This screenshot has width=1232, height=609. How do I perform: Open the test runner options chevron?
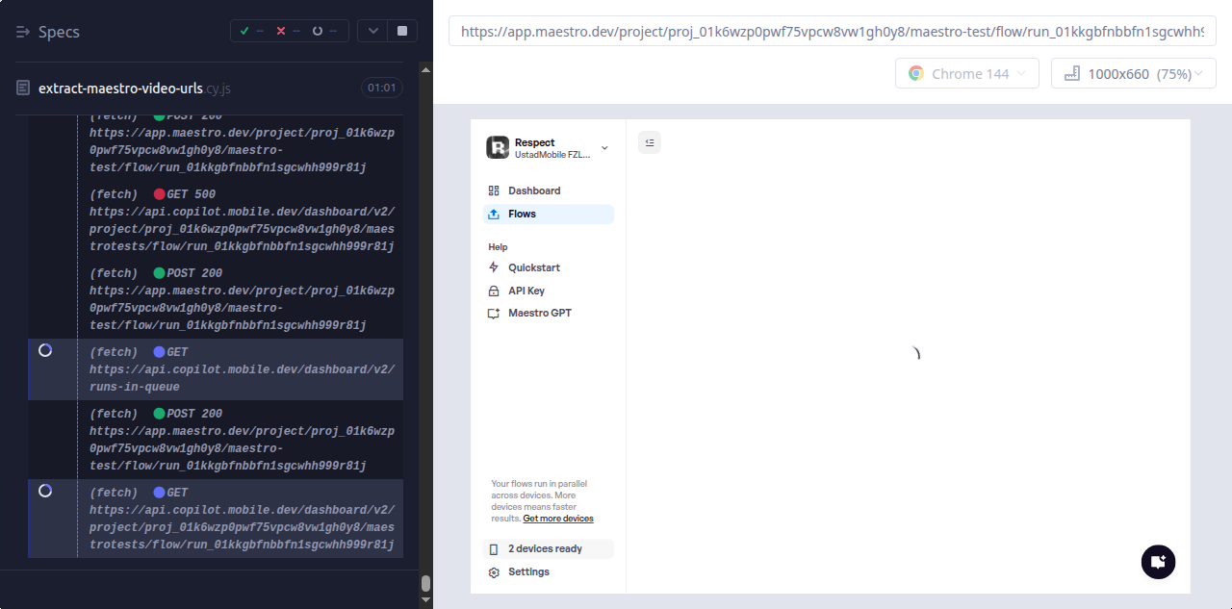(372, 32)
